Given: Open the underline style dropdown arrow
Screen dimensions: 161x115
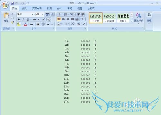Looking at the screenshot, I should (31, 19).
